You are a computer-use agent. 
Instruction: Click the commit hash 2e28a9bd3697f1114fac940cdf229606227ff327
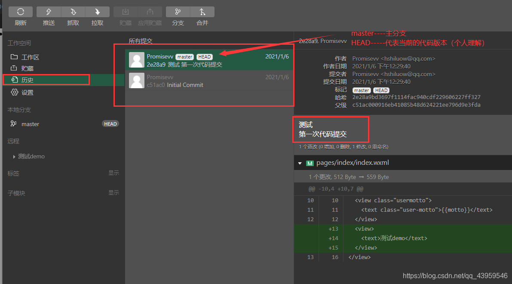(416, 97)
